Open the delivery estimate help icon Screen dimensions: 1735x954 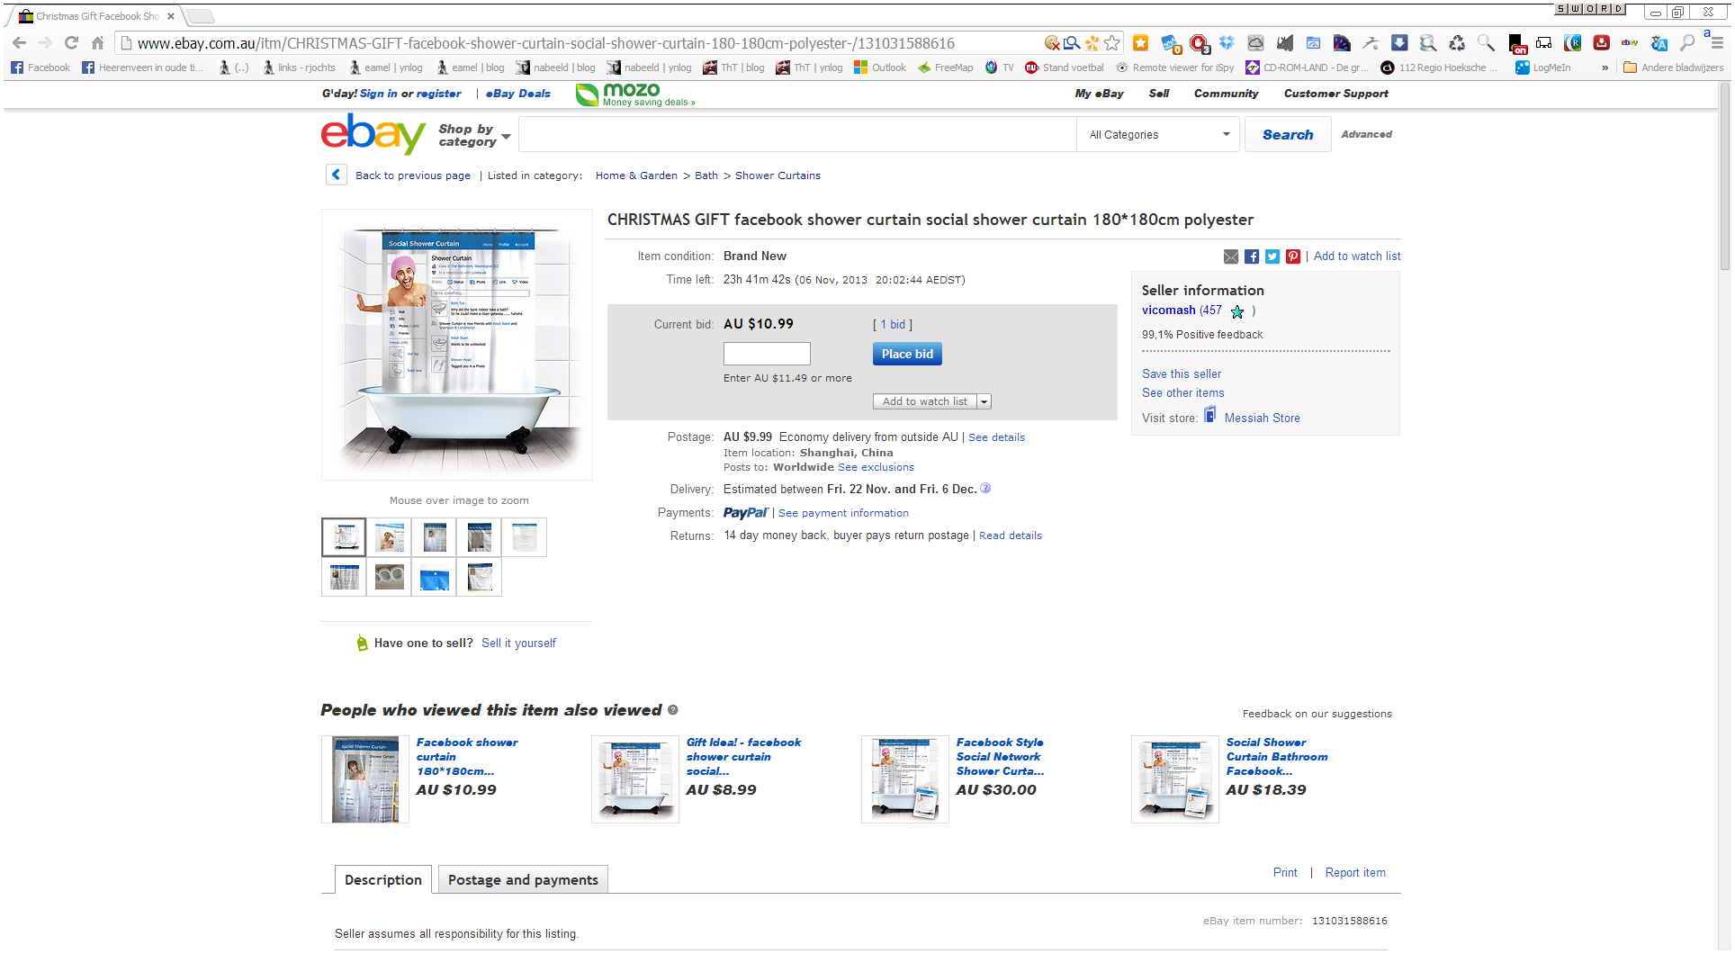[985, 489]
